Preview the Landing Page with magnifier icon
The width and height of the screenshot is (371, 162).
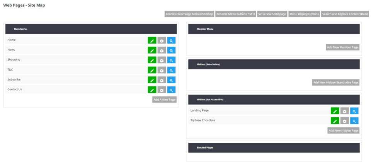click(354, 111)
